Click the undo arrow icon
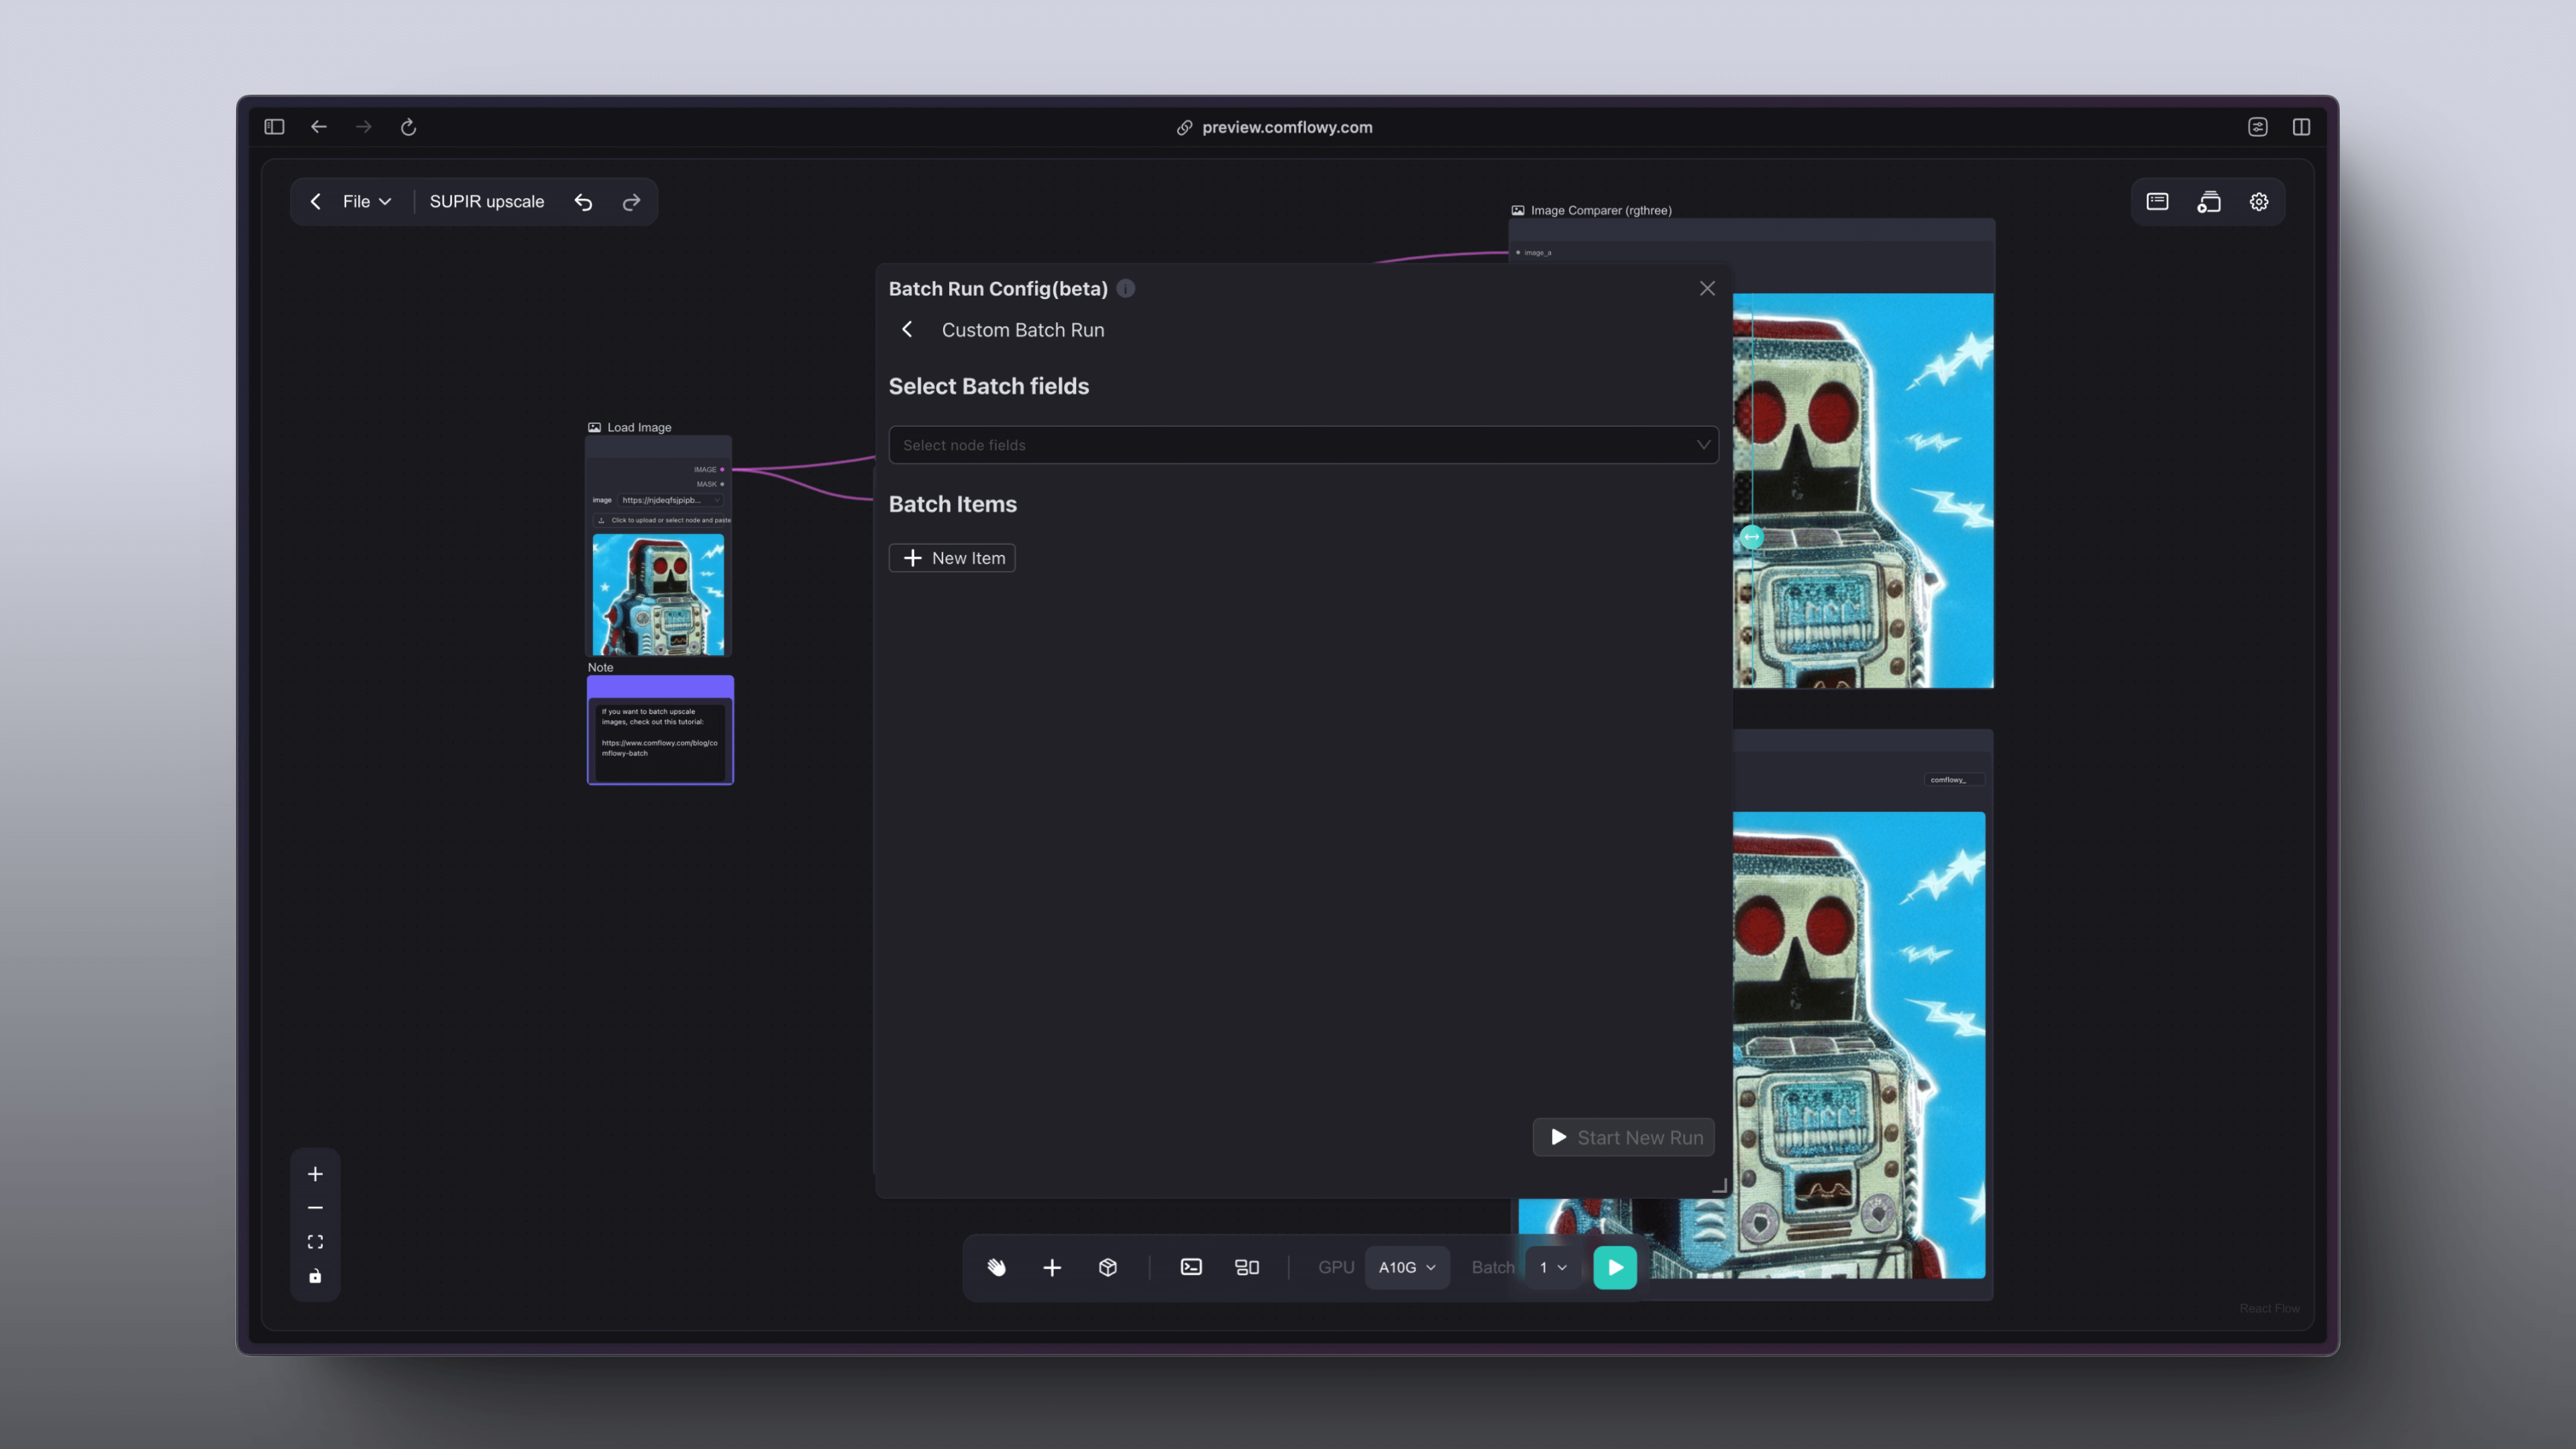 coord(583,202)
